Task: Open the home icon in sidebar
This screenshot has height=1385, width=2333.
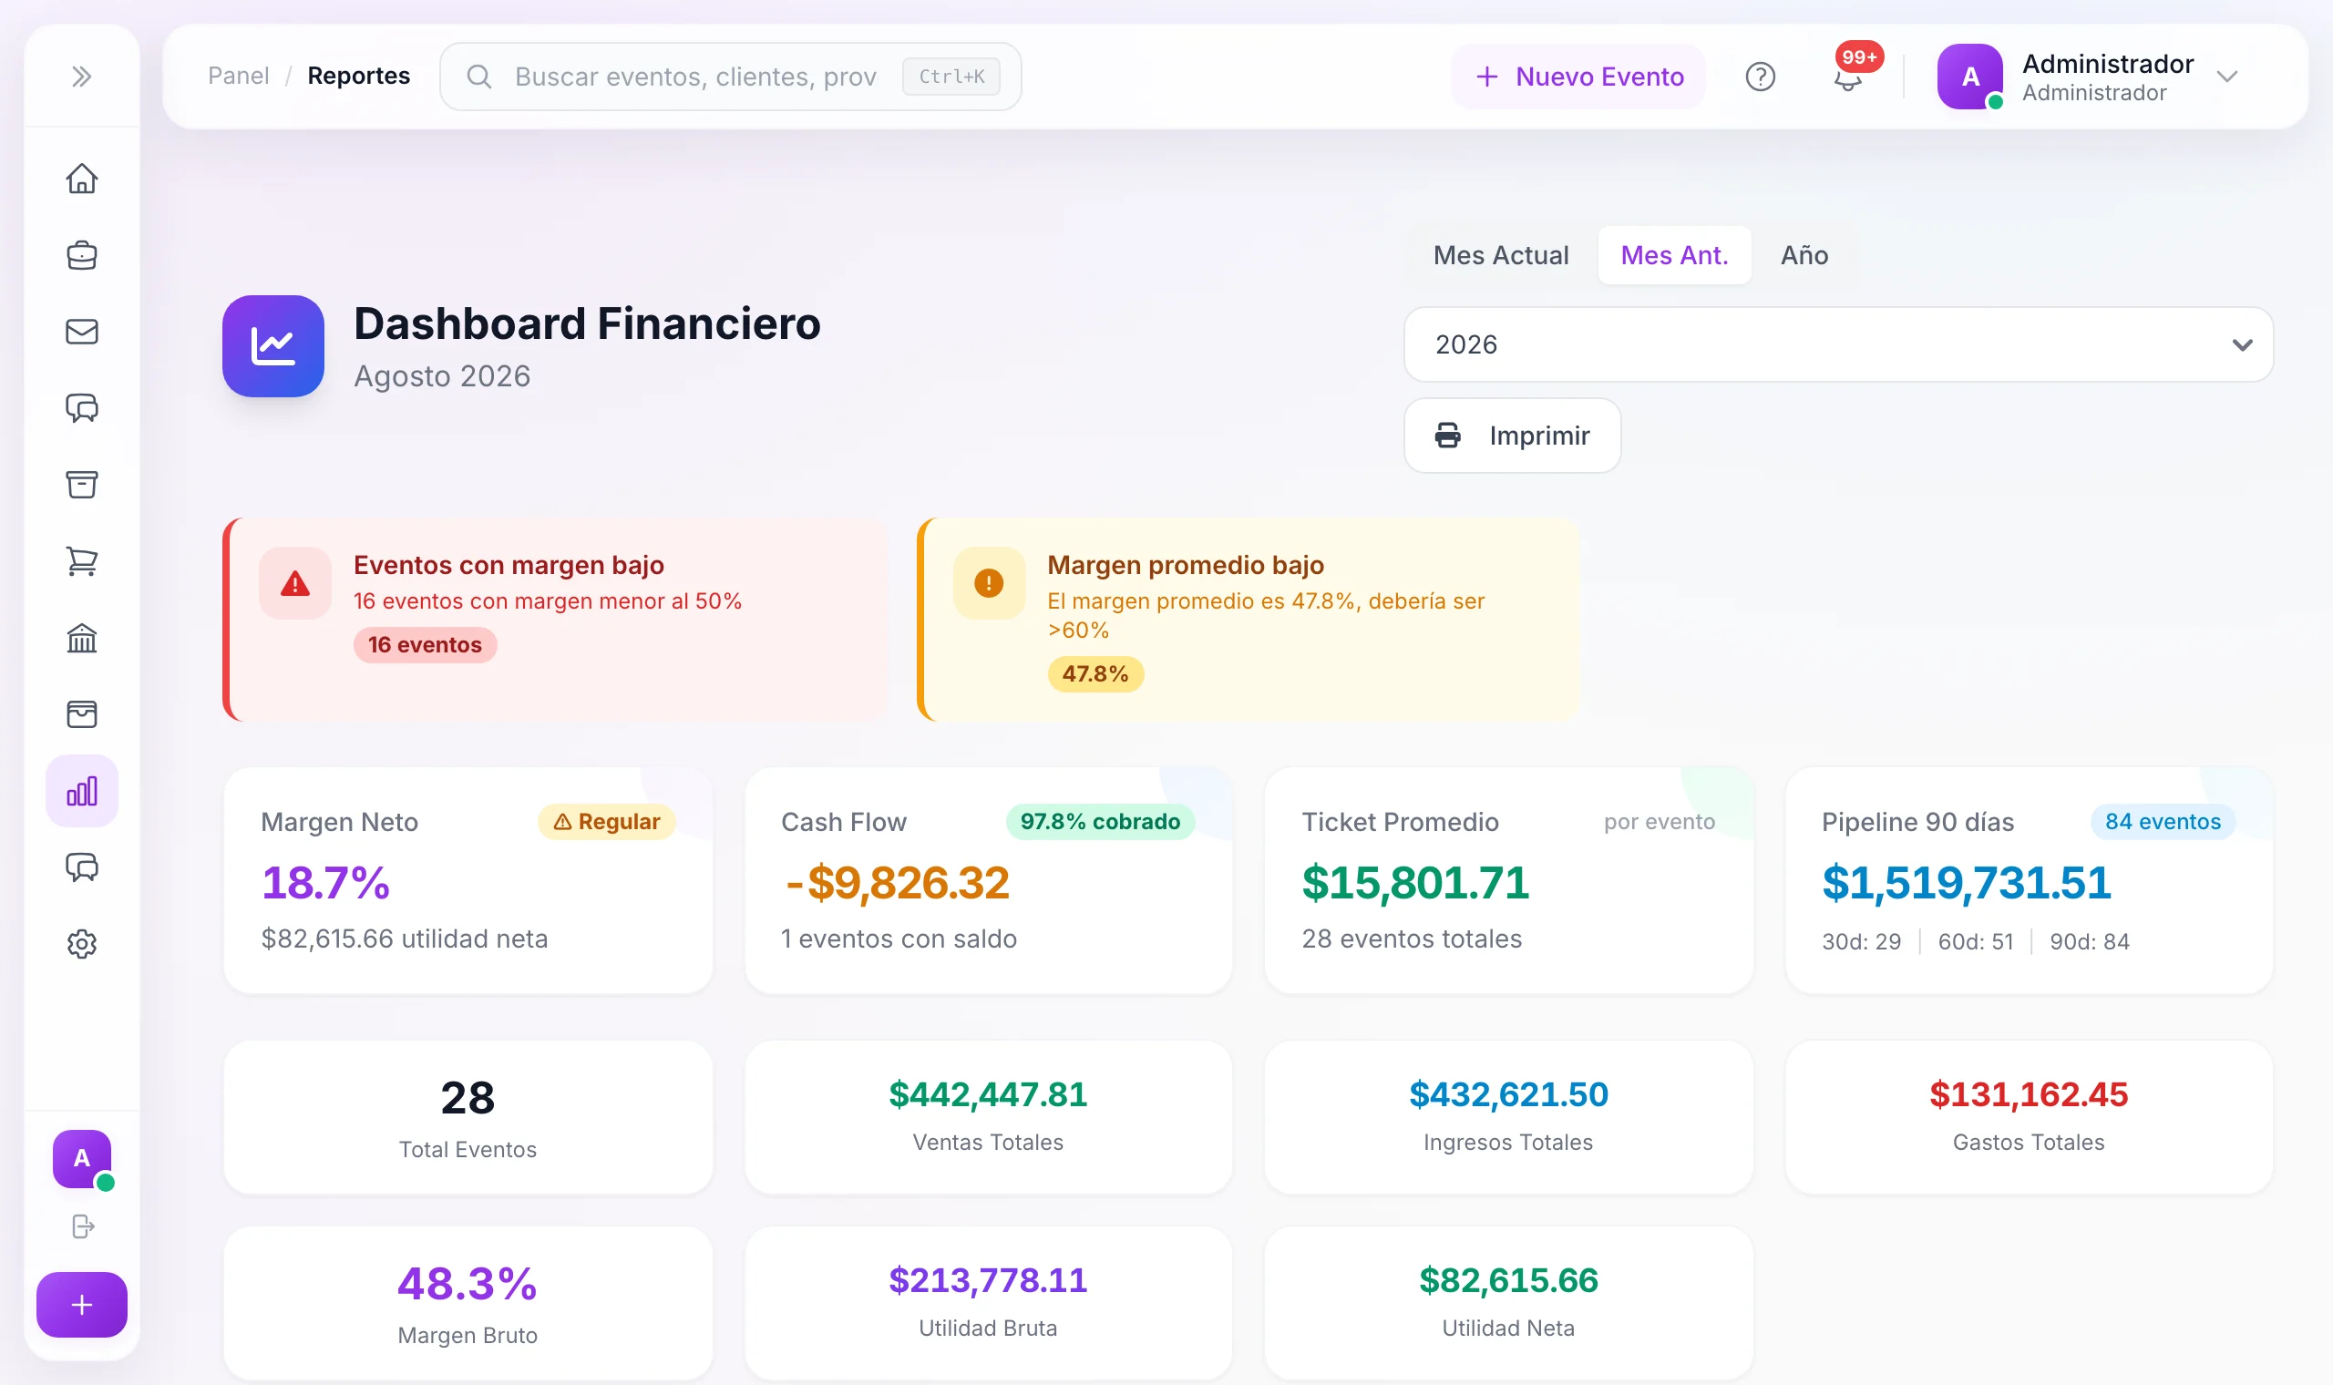Action: (82, 179)
